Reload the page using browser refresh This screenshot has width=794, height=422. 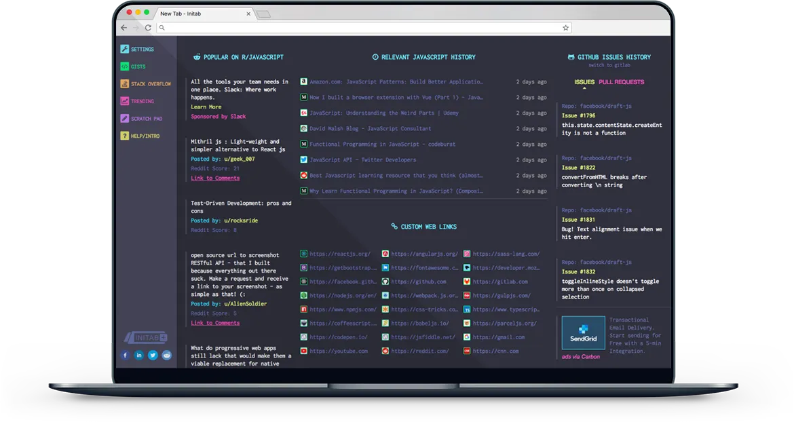click(x=148, y=28)
